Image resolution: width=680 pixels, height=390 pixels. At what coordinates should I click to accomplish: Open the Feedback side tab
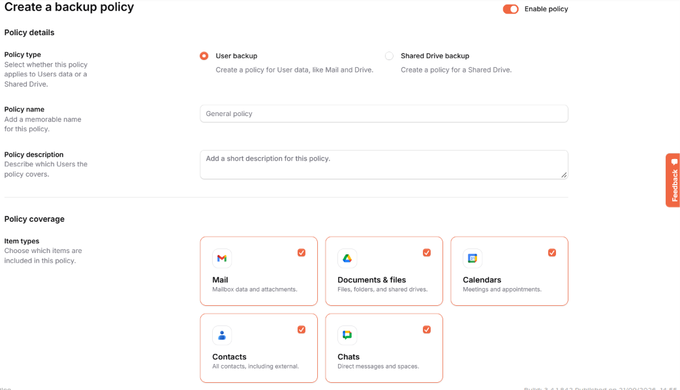[673, 180]
